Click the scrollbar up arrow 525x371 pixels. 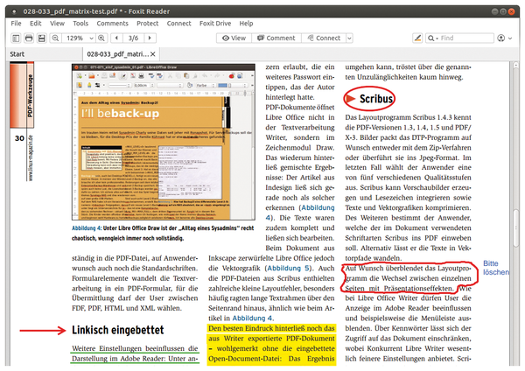click(516, 65)
